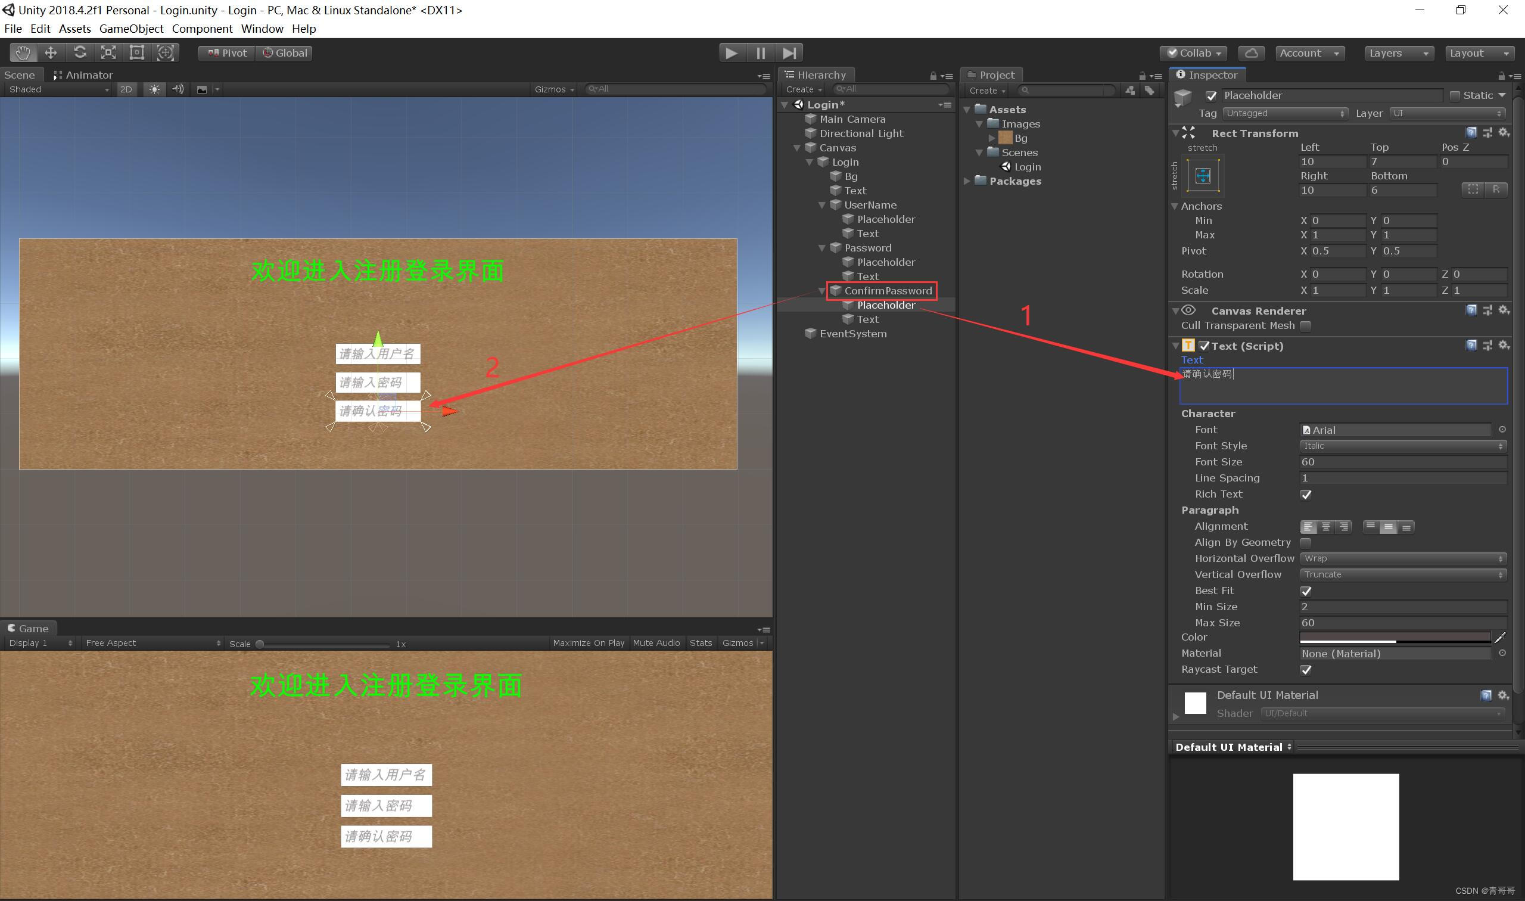
Task: Click the Pause button in toolbar
Action: [x=760, y=52]
